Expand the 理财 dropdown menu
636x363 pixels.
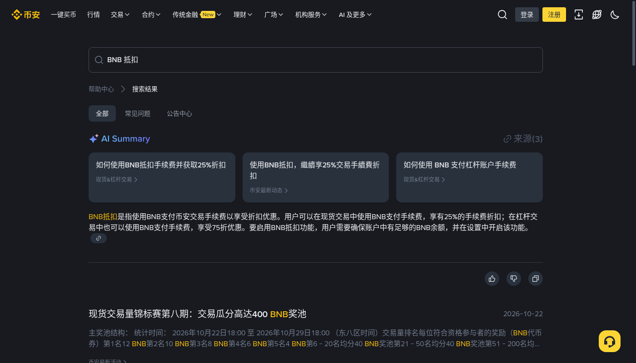(243, 15)
